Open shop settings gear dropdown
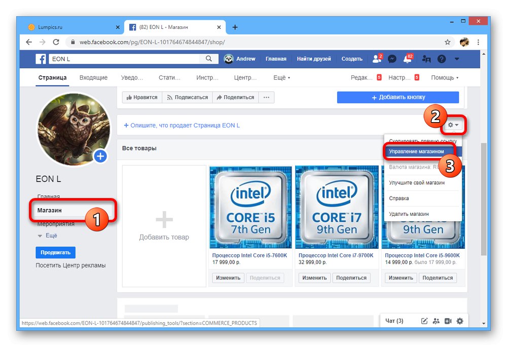The width and height of the screenshot is (507, 347). pyautogui.click(x=453, y=125)
